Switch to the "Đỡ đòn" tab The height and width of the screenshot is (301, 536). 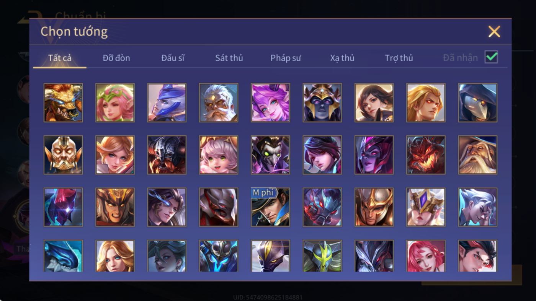[116, 58]
